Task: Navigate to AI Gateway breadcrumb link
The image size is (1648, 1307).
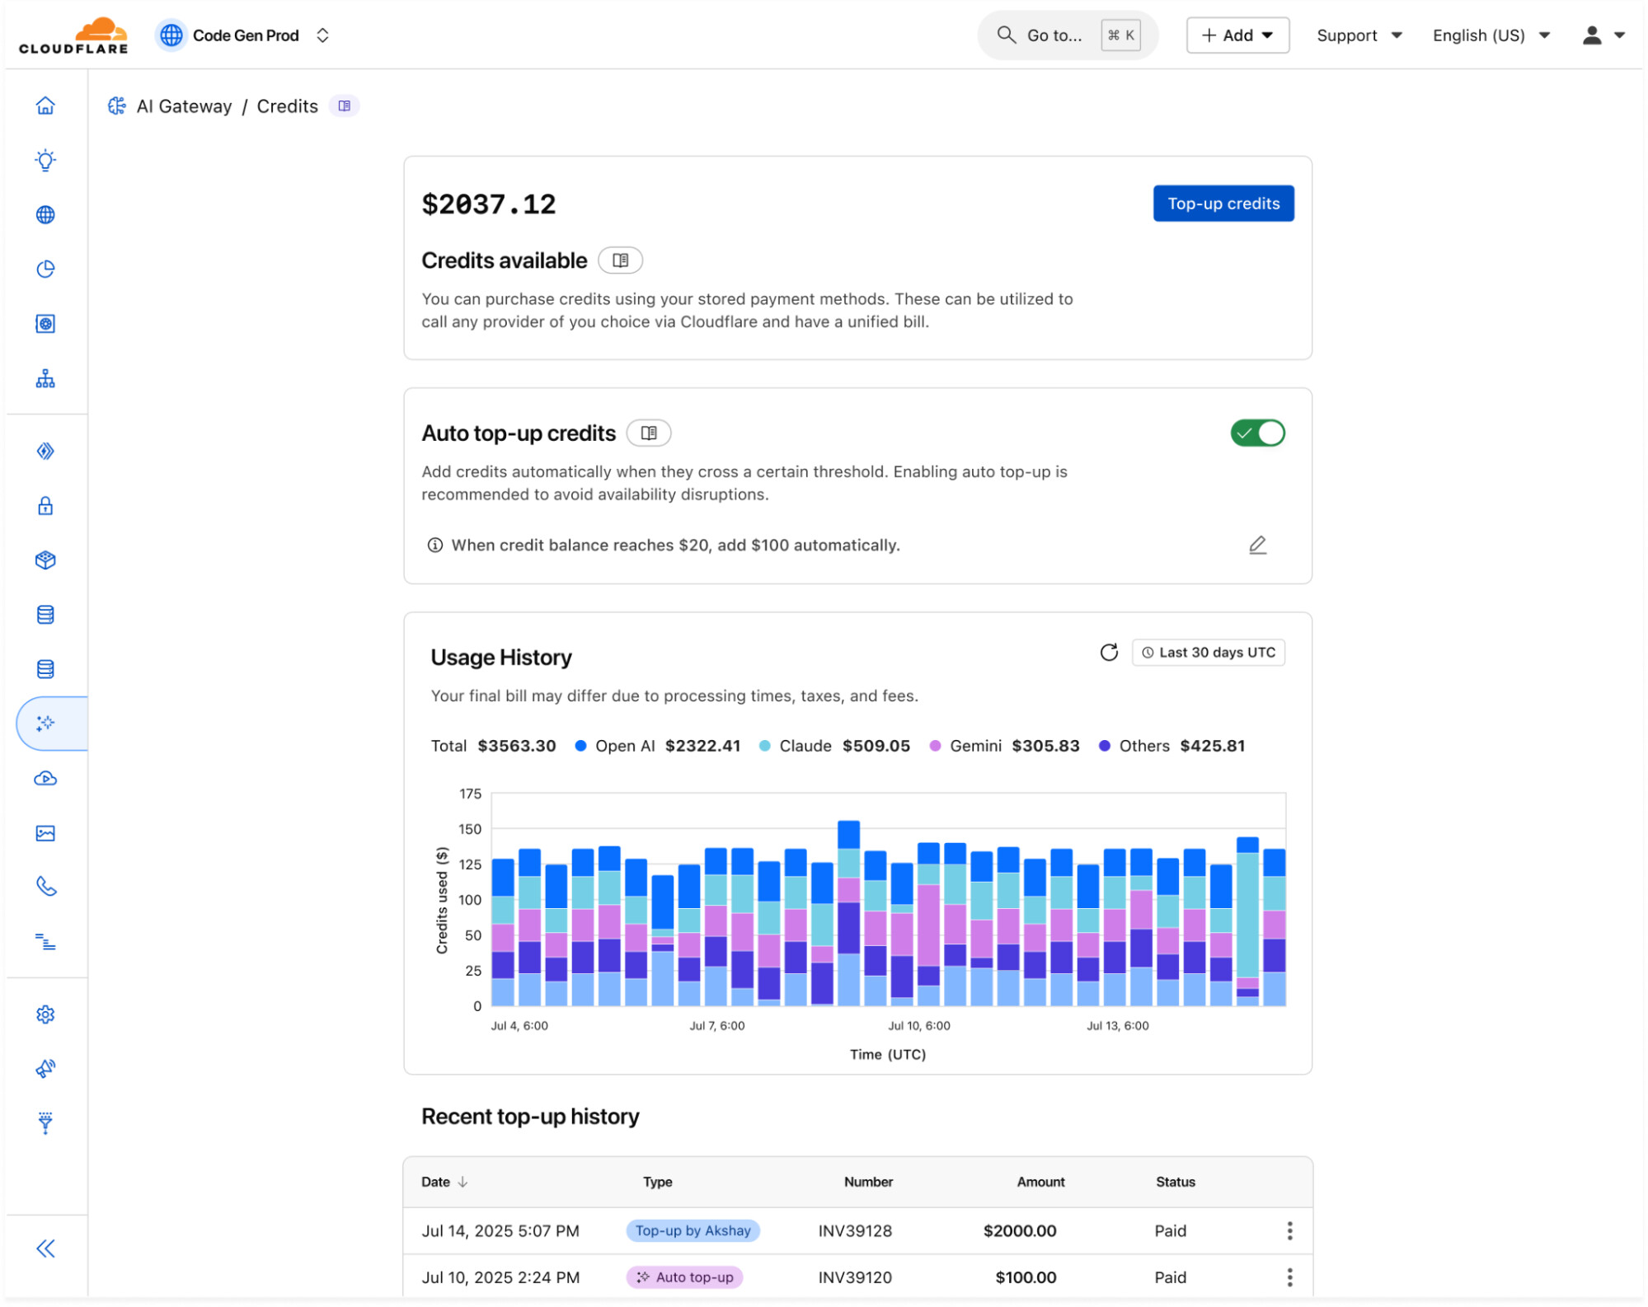Action: coord(184,106)
